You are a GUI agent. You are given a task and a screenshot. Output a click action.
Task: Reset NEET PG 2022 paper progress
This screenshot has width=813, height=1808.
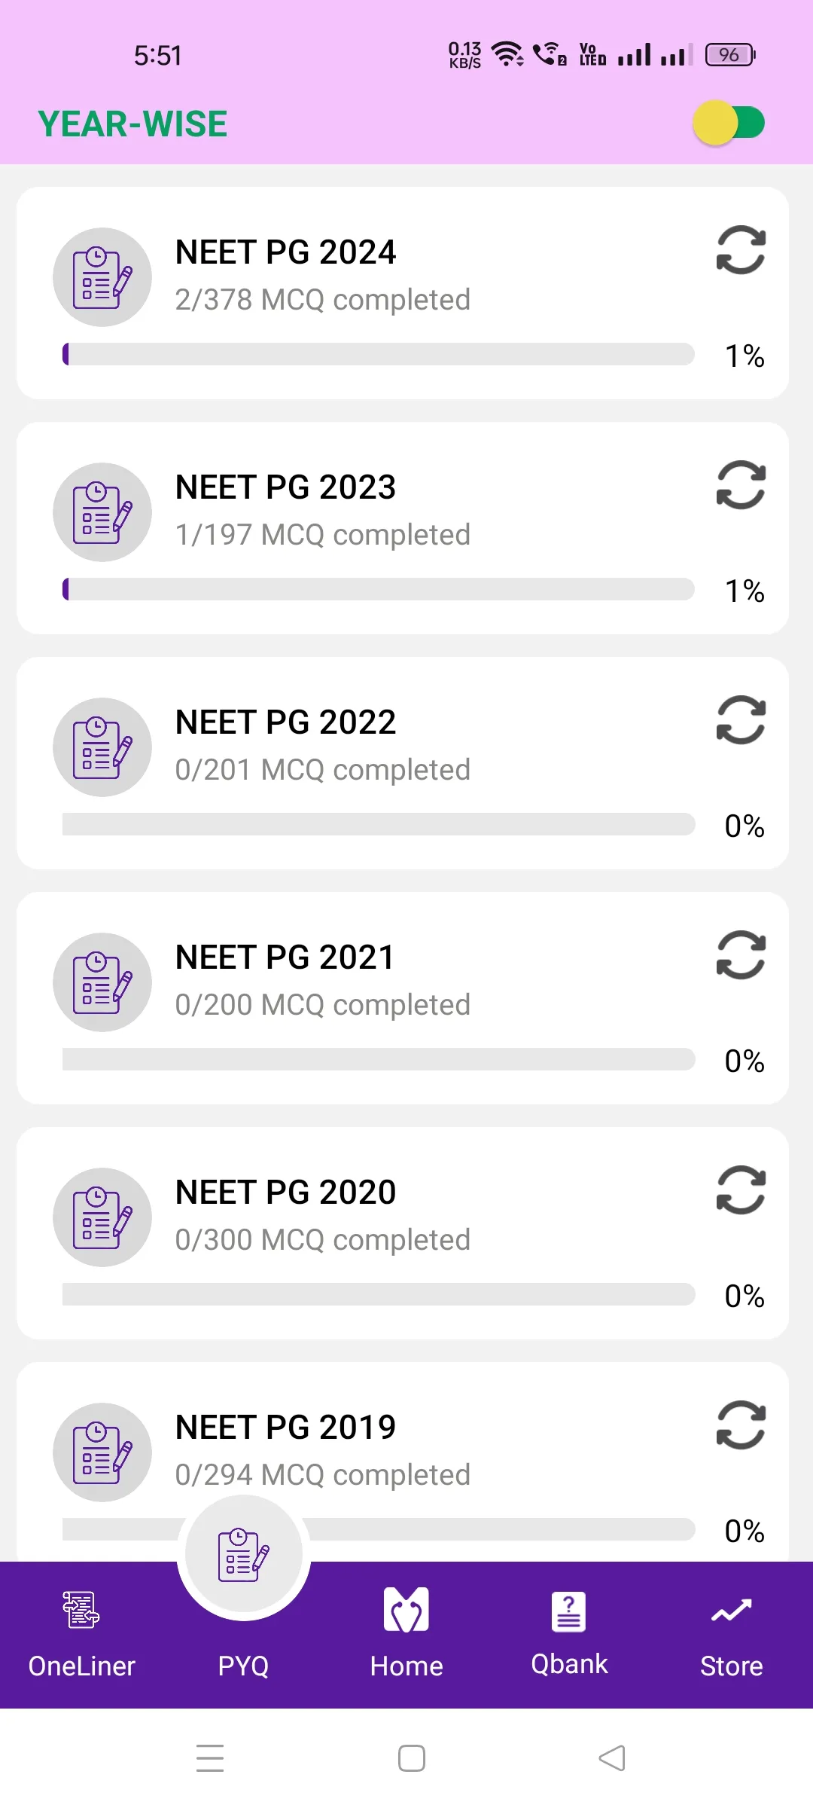coord(741,720)
